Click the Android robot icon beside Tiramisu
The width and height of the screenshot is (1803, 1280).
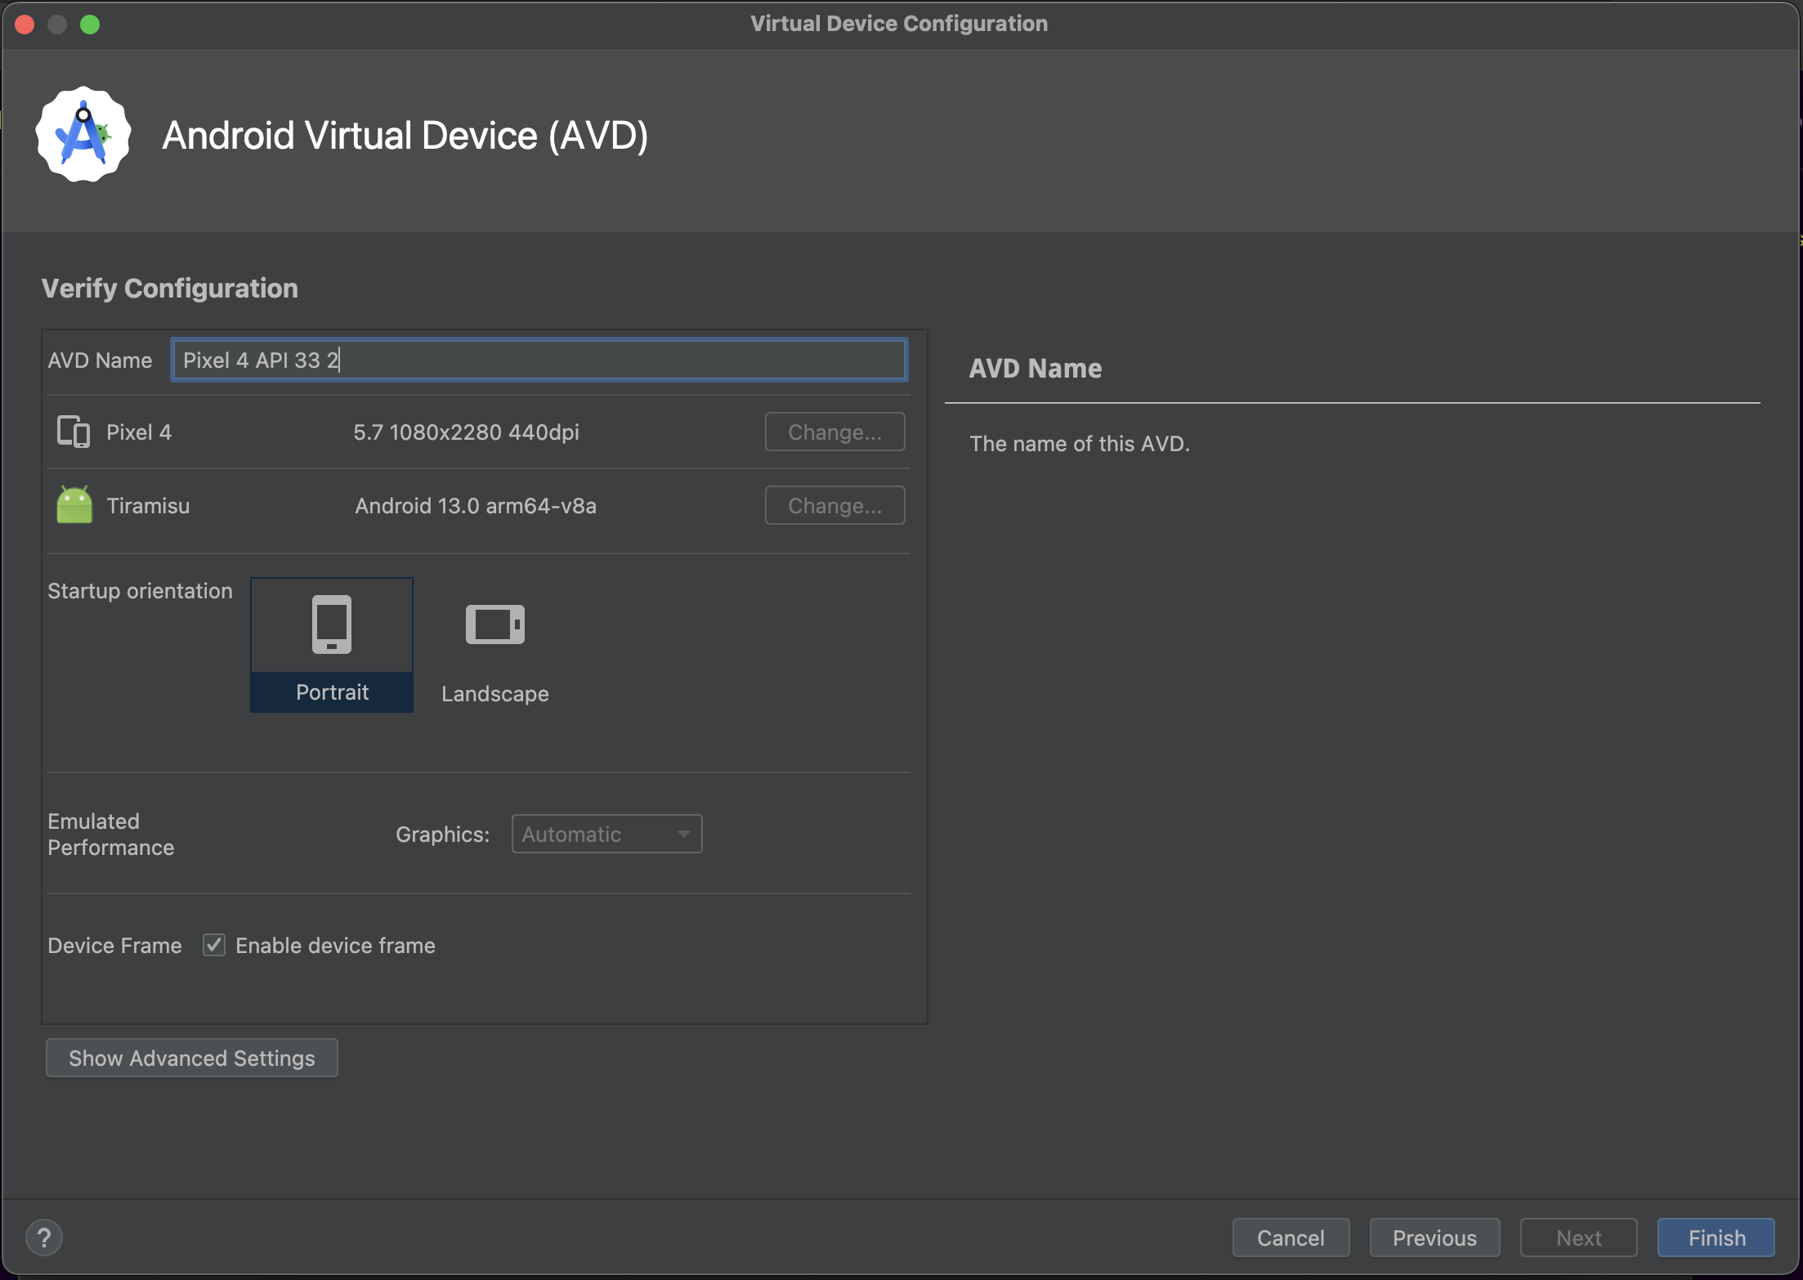(x=74, y=504)
